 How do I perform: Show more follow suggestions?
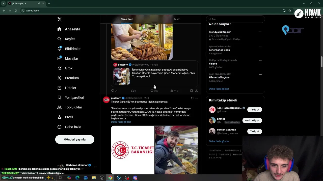pyautogui.click(x=219, y=141)
